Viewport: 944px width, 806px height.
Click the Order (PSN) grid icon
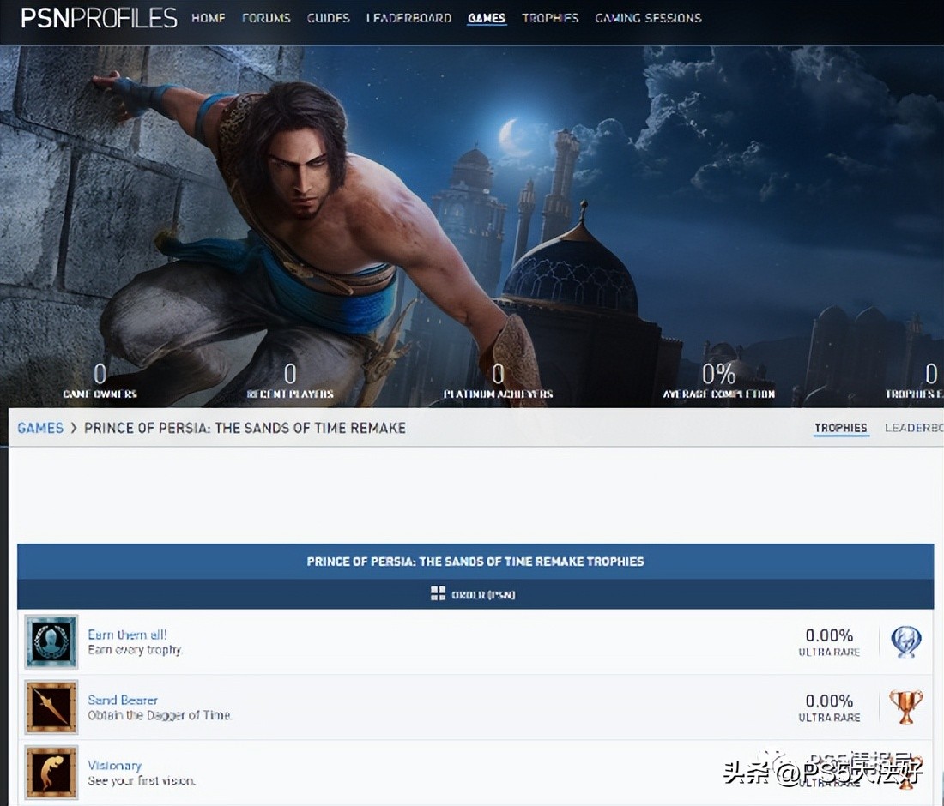tap(439, 593)
